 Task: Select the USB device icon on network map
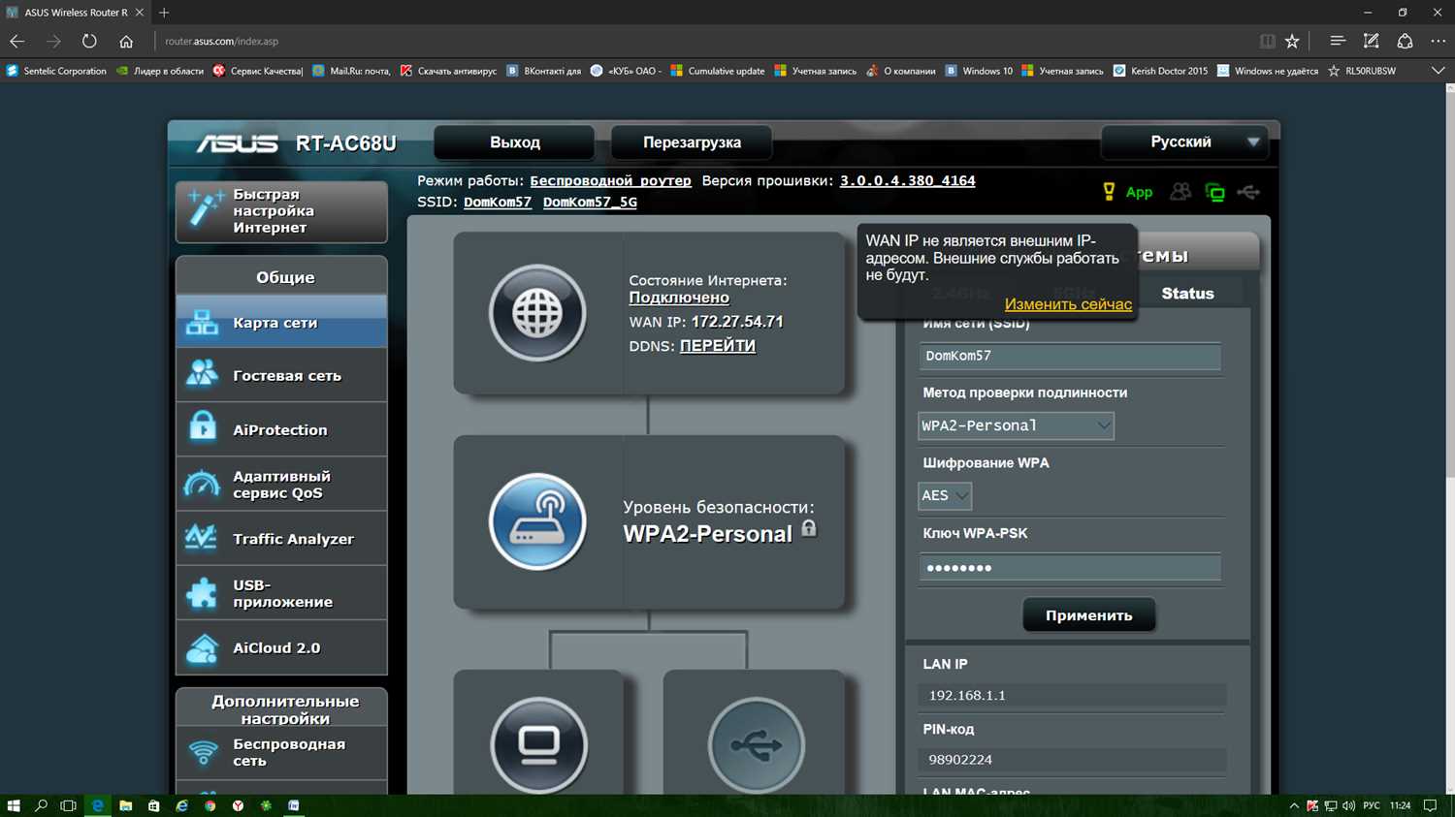(757, 744)
